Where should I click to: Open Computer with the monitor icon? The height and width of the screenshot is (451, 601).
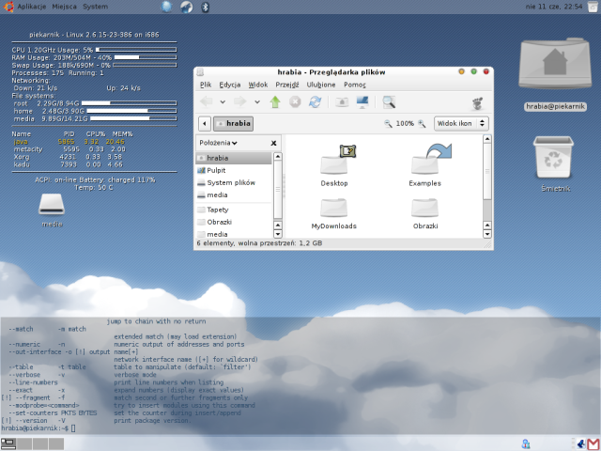[362, 102]
